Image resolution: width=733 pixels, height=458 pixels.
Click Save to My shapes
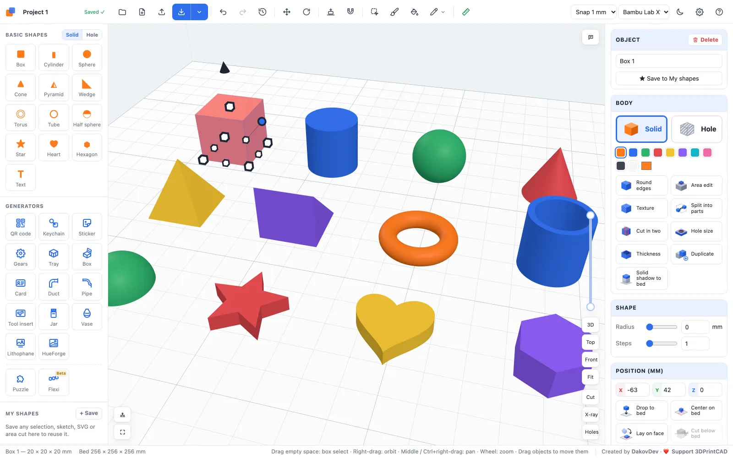pyautogui.click(x=669, y=79)
